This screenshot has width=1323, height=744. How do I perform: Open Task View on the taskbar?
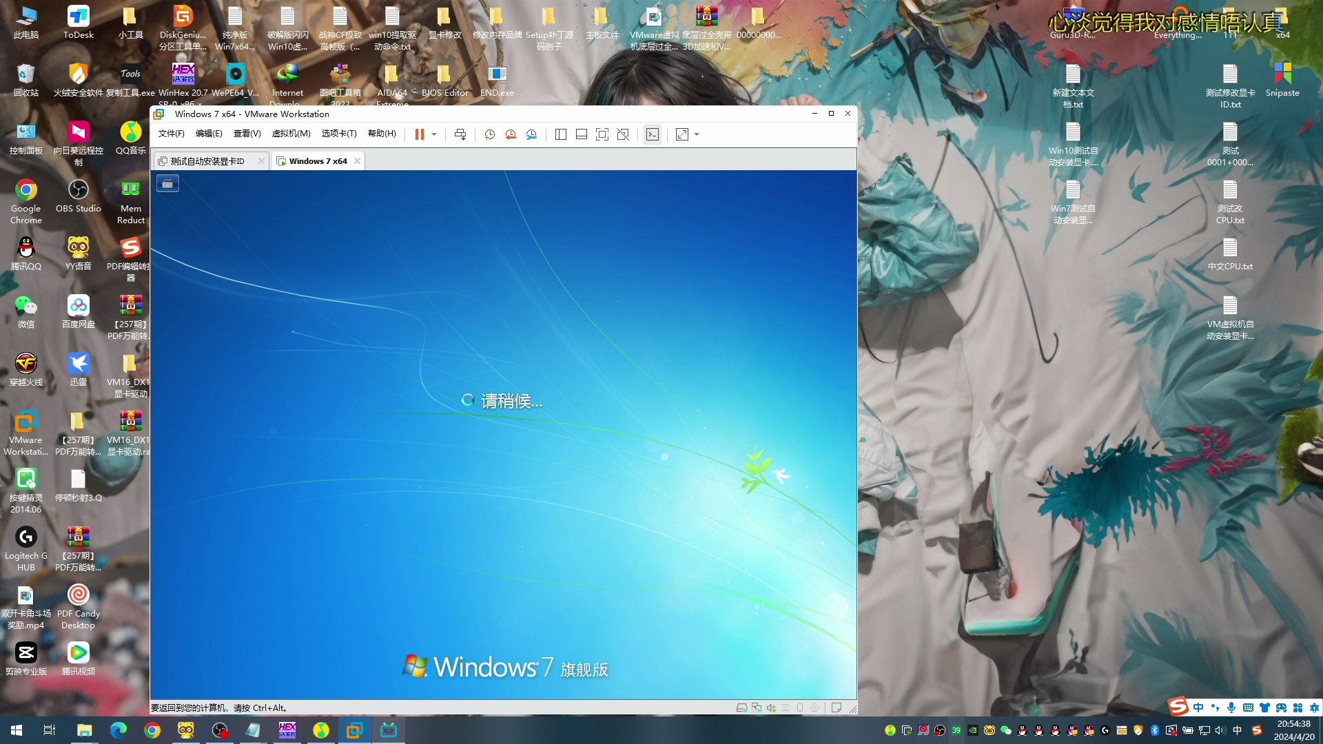pyautogui.click(x=50, y=730)
